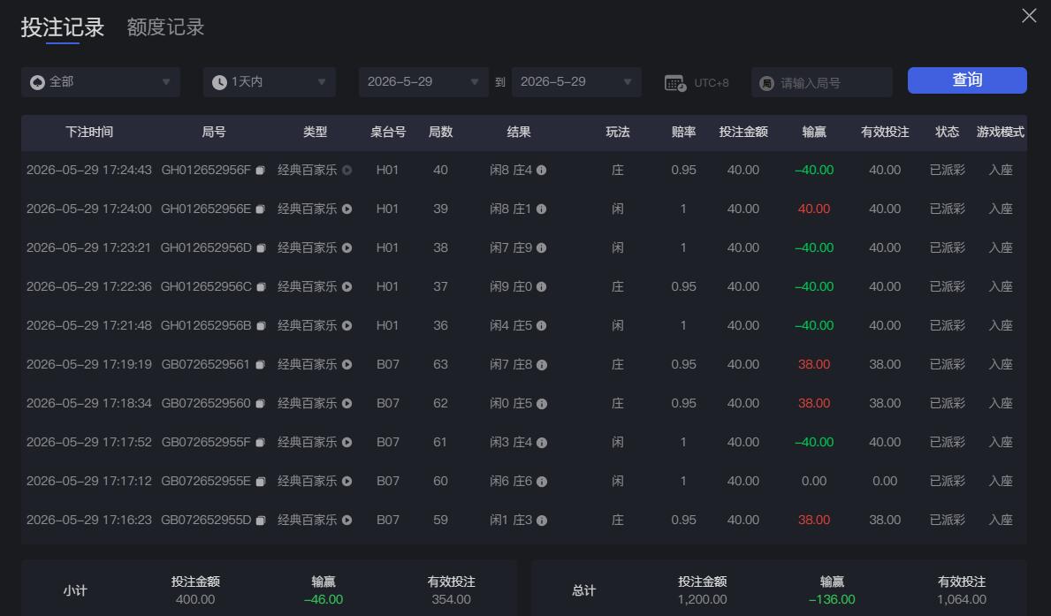Screen dimensions: 1051x616
Task: Copy round number GB072652955E
Action: coord(261,482)
